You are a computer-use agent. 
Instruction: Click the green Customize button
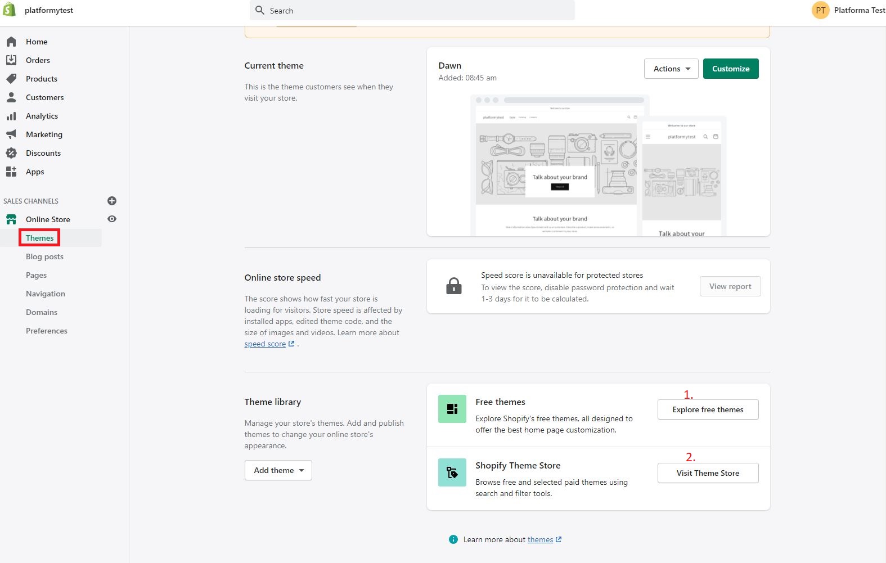coord(731,69)
